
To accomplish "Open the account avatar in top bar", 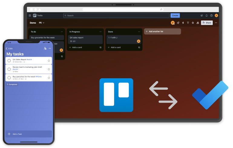I will 216,15.
